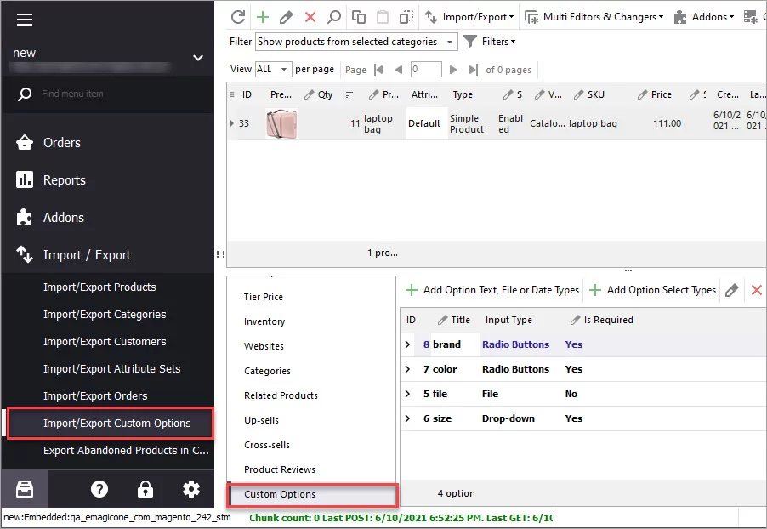
Task: Open the Filters dropdown
Action: [x=498, y=42]
